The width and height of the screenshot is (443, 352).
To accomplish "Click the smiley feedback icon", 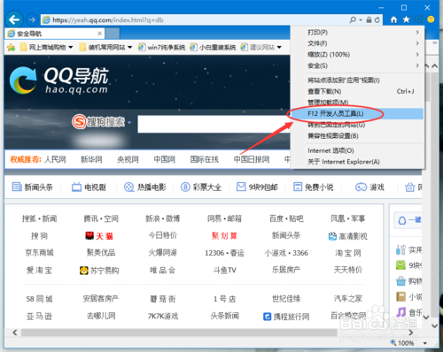I will (x=431, y=19).
